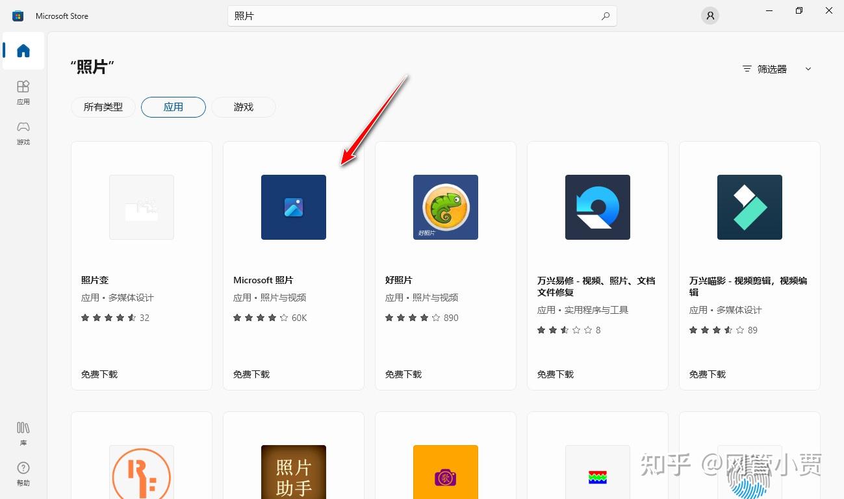Click the star rating of 万兴易修 (8)
844x499 pixels.
click(x=569, y=330)
